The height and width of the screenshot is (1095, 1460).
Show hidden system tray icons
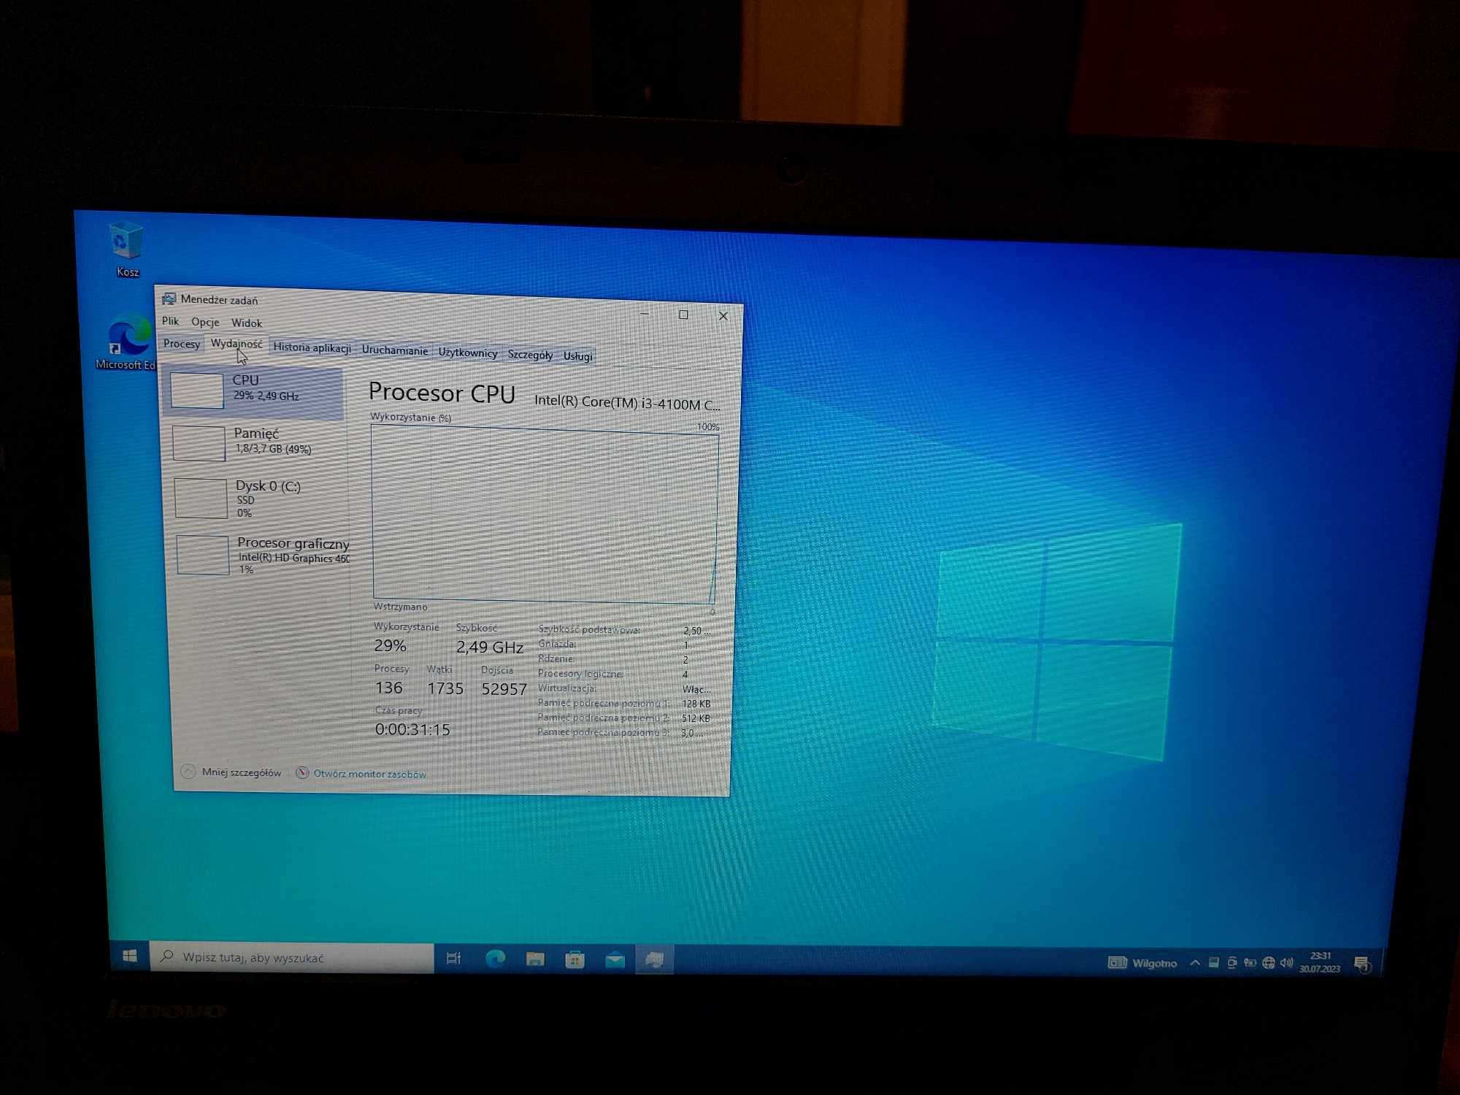[x=1194, y=963]
